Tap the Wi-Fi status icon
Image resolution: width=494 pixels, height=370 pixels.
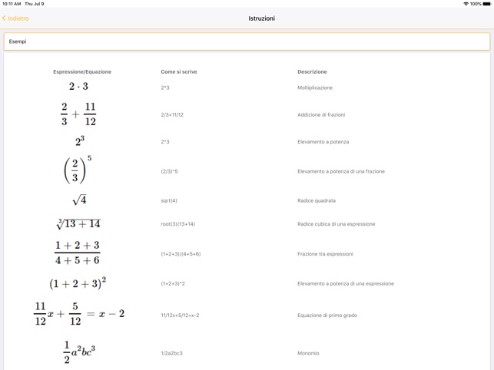point(466,4)
